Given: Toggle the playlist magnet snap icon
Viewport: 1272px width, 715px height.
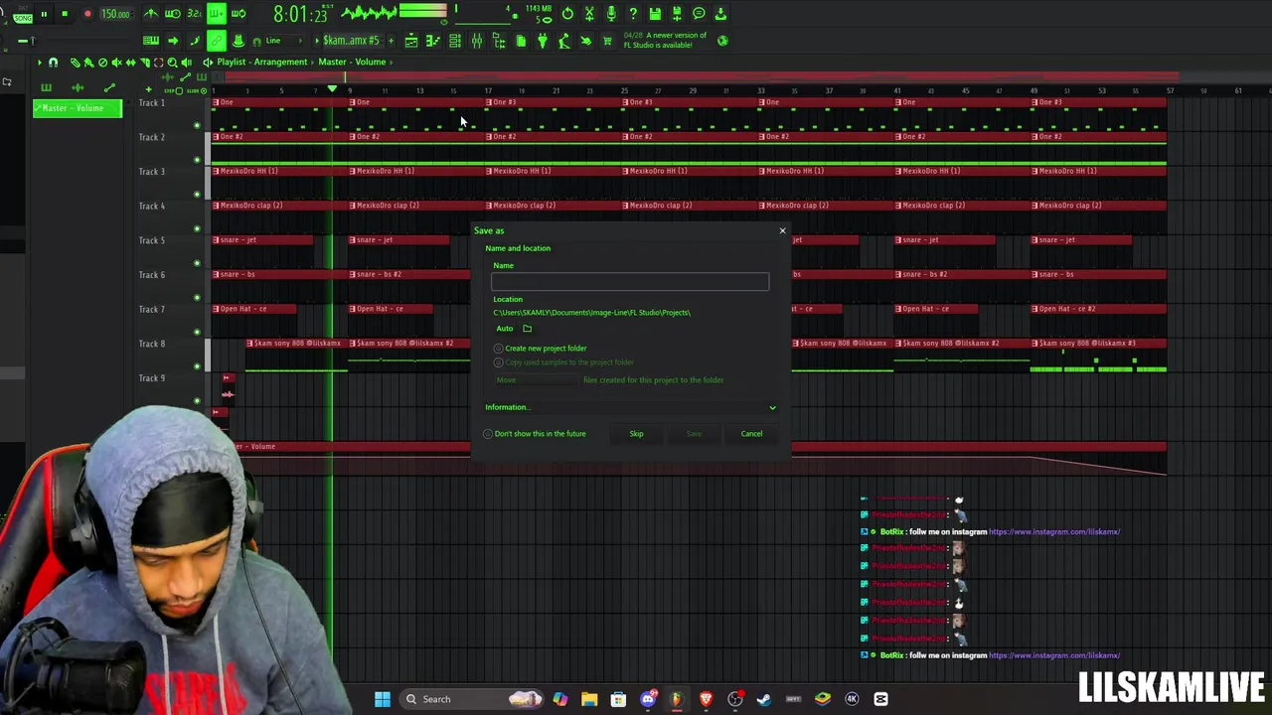Looking at the screenshot, I should pos(53,62).
